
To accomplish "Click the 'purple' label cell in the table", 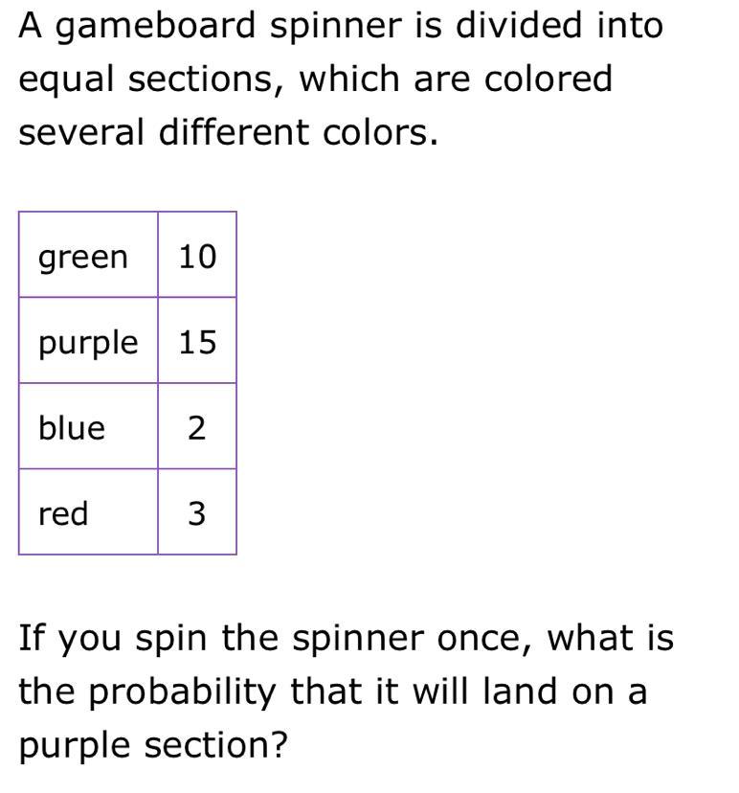I will click(88, 340).
